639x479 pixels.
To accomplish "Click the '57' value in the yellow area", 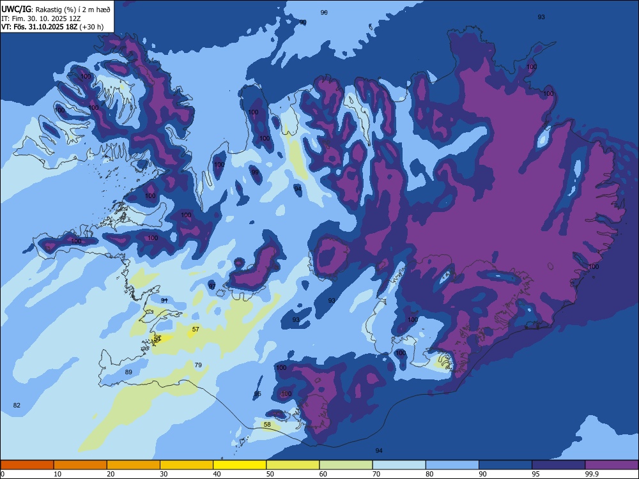I will tap(196, 329).
